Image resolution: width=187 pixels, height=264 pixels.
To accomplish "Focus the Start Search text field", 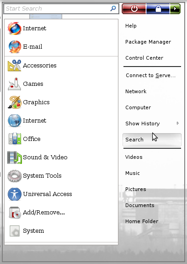I will click(x=61, y=9).
